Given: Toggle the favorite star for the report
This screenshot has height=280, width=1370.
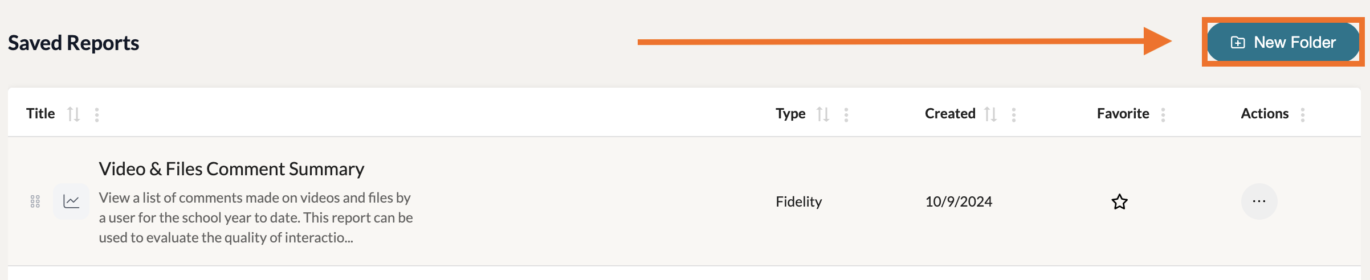Looking at the screenshot, I should (x=1120, y=202).
